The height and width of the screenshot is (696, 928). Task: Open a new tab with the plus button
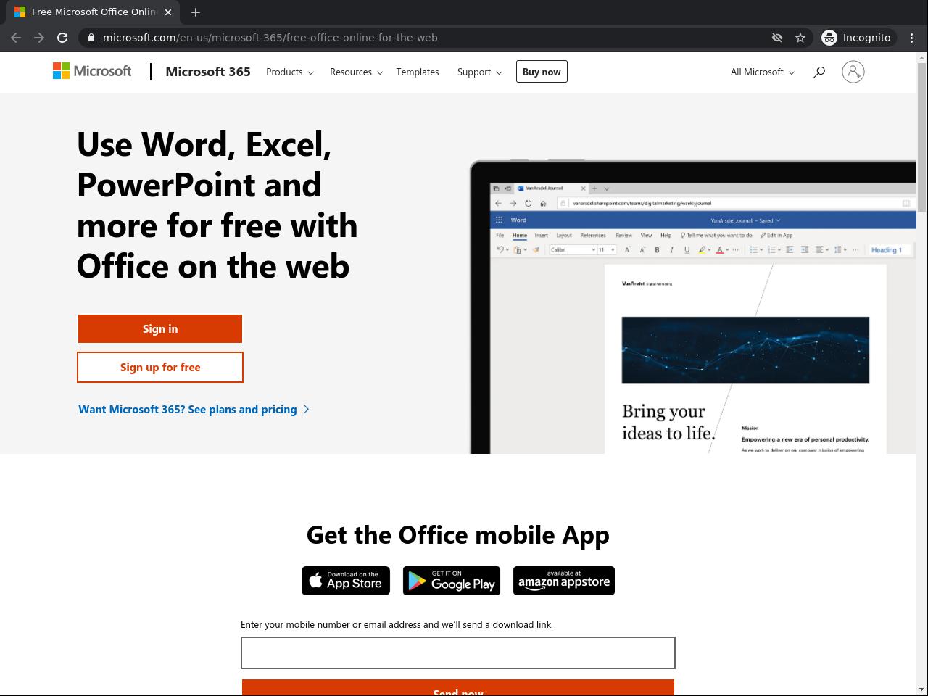tap(196, 12)
